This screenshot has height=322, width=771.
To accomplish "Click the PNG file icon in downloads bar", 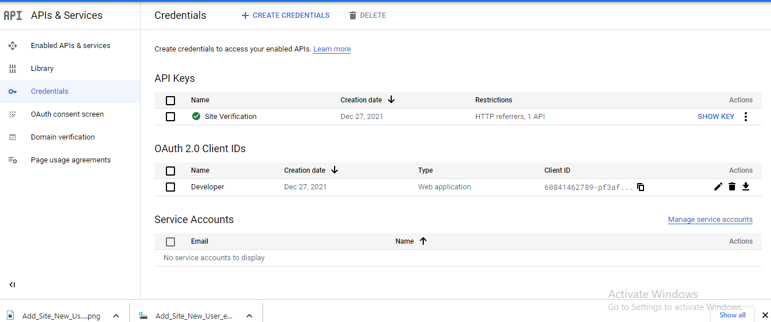I will click(10, 316).
